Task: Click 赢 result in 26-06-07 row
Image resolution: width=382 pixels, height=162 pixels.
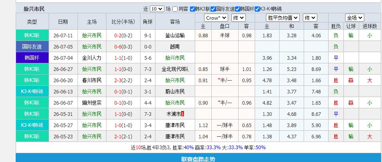Action: pyautogui.click(x=351, y=103)
